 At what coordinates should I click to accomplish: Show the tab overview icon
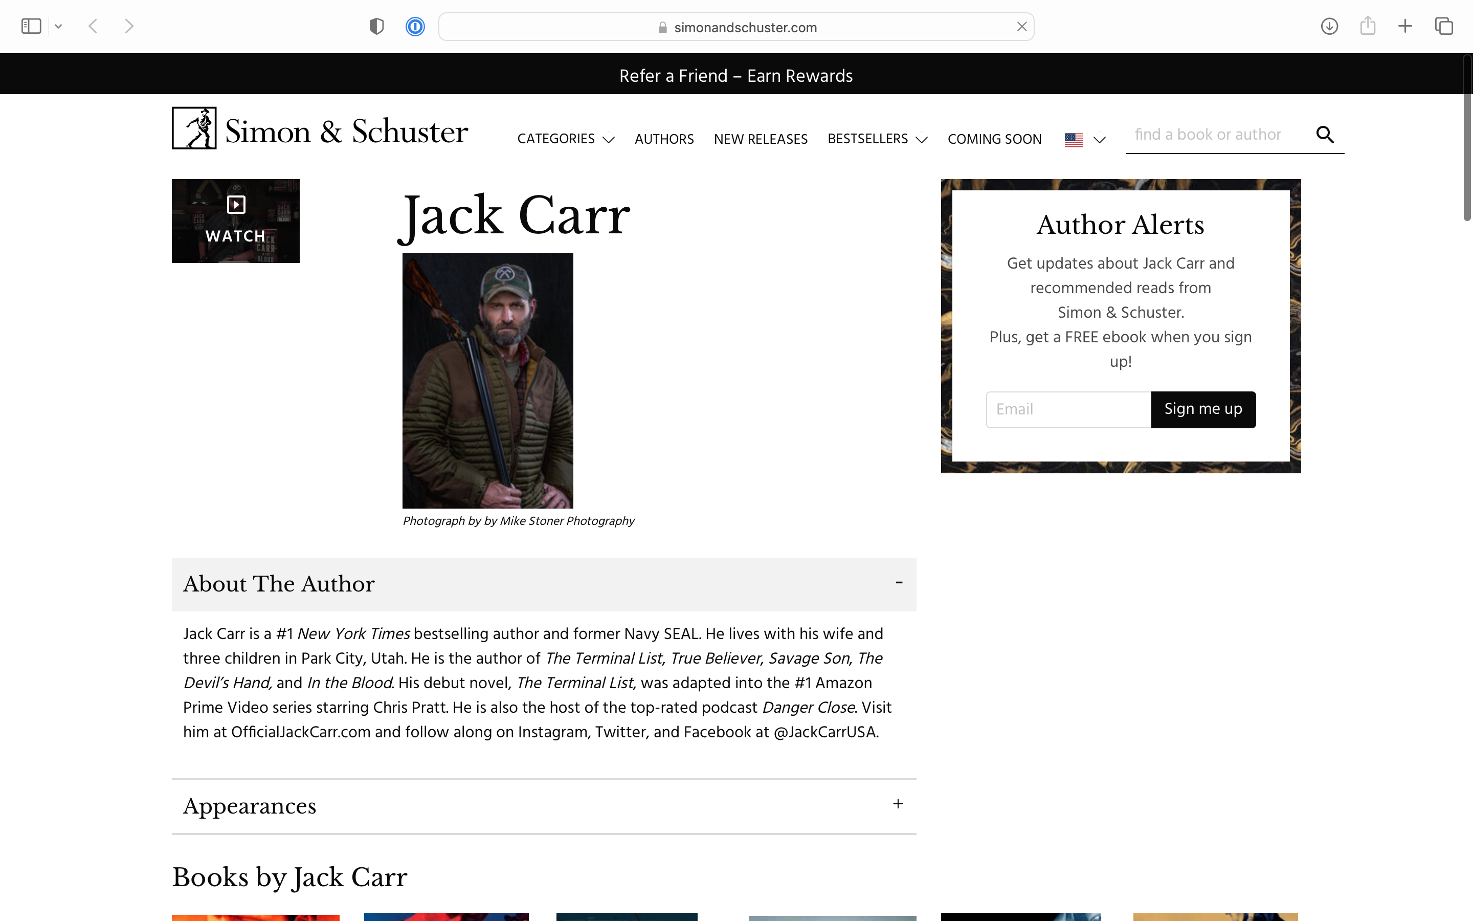1444,26
